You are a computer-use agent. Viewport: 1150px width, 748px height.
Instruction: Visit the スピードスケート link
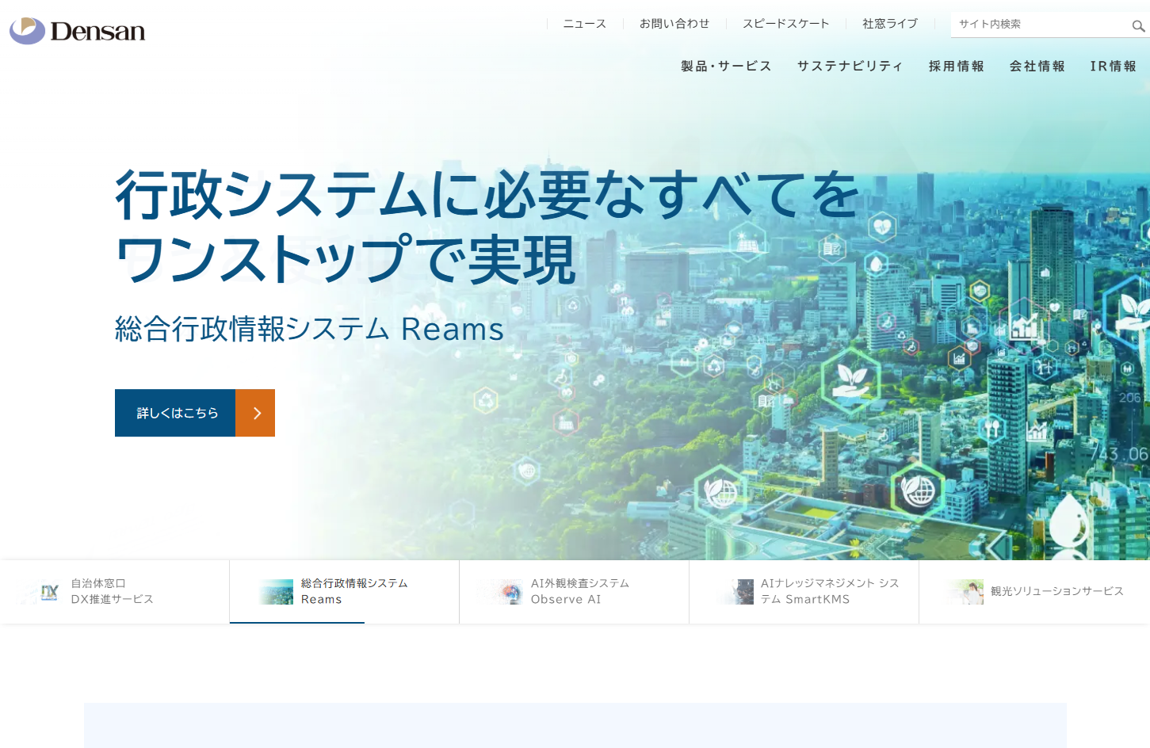(x=785, y=24)
